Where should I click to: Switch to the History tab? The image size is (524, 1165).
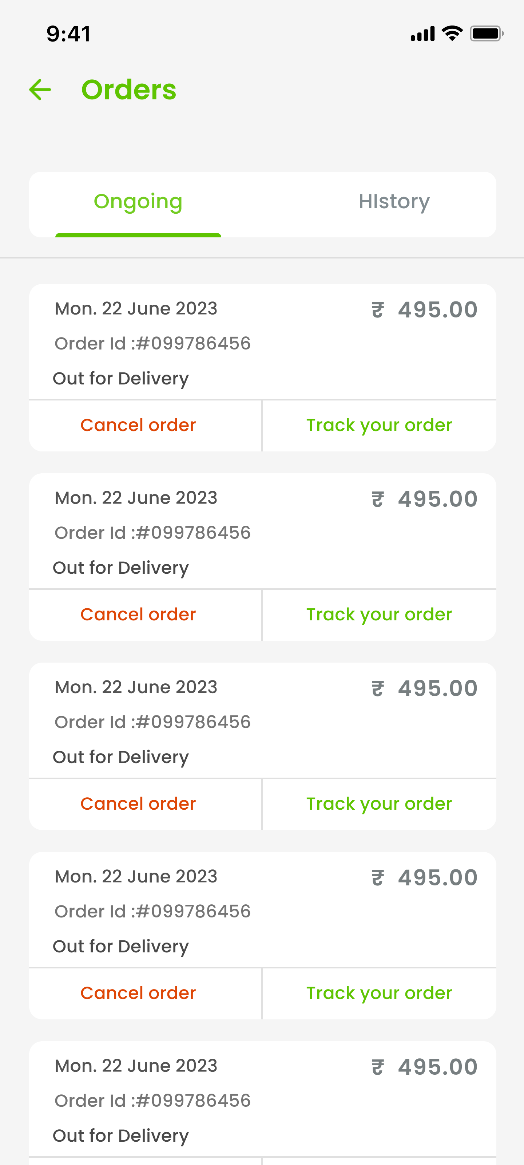[394, 202]
